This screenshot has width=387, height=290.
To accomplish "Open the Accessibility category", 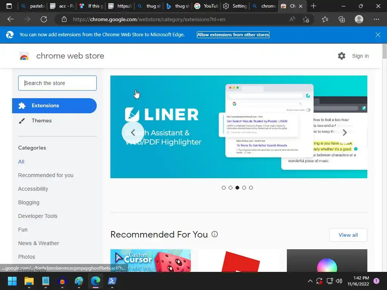I will tap(33, 189).
